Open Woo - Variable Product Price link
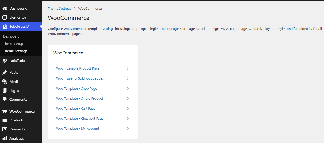 click(78, 68)
